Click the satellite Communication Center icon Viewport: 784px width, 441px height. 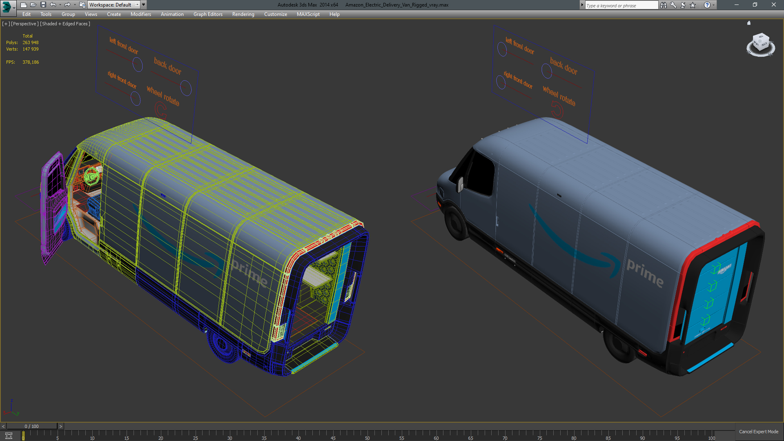(683, 5)
